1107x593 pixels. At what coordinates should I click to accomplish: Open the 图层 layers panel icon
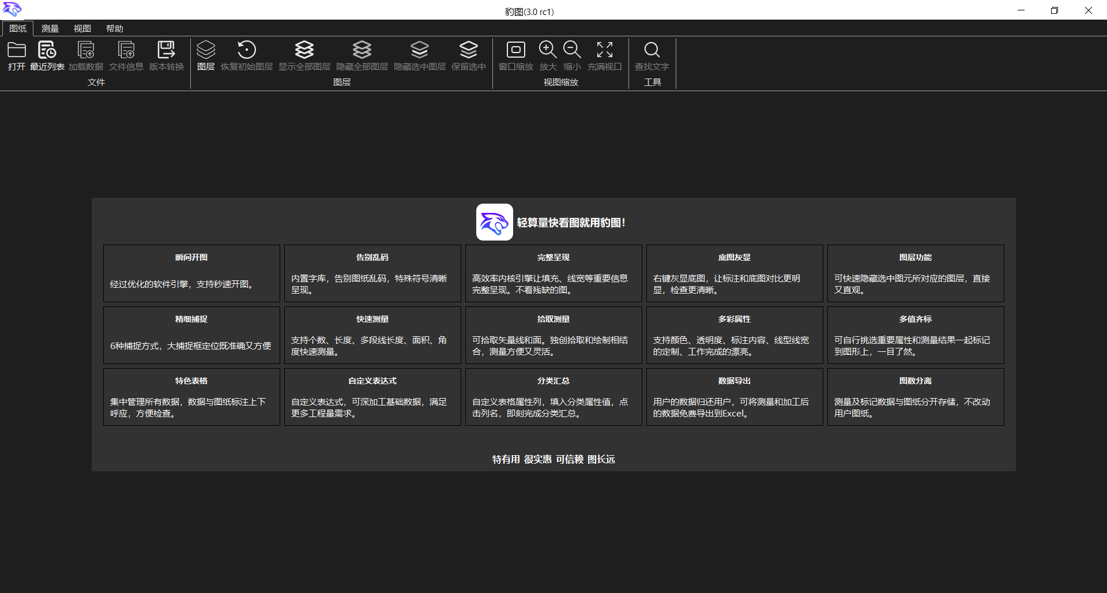(x=206, y=50)
